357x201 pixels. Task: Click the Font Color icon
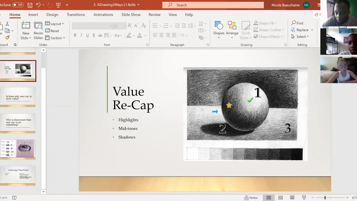coord(139,35)
